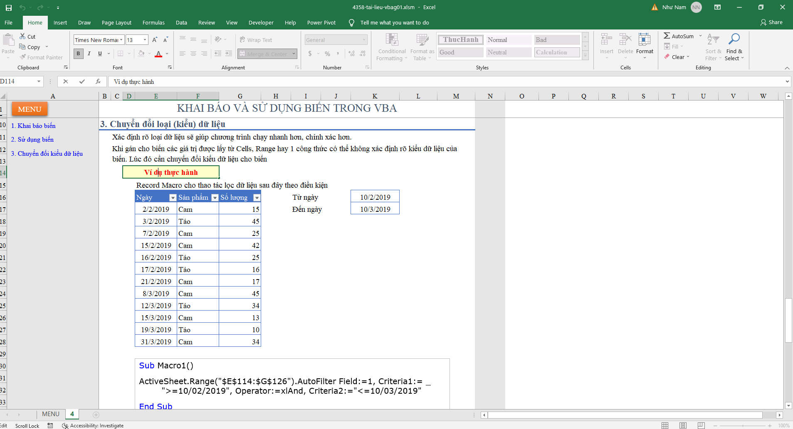Open the Formulas ribbon tab

153,23
